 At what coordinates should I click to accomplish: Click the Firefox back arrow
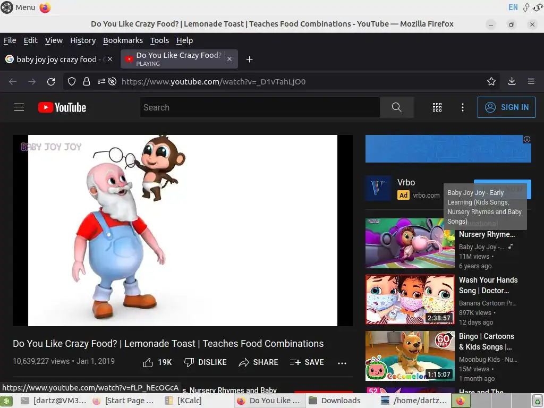click(x=13, y=81)
